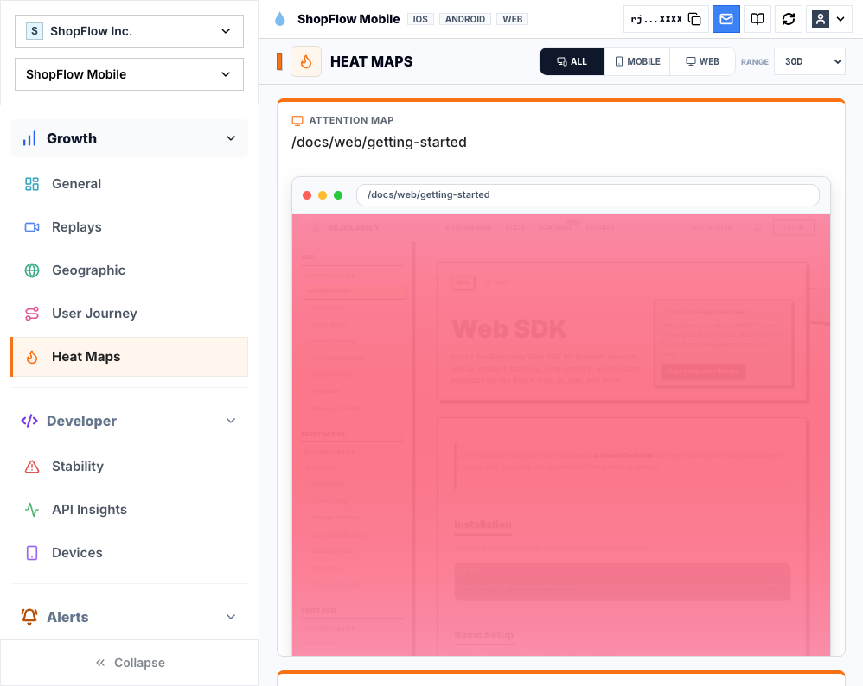Image resolution: width=863 pixels, height=686 pixels.
Task: Click the /docs/web/getting-started URL bar
Action: coord(588,194)
